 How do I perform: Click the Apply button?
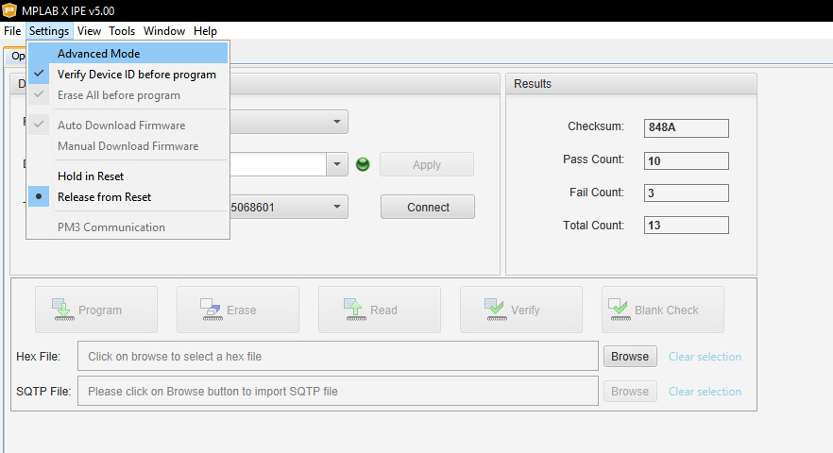coord(427,164)
